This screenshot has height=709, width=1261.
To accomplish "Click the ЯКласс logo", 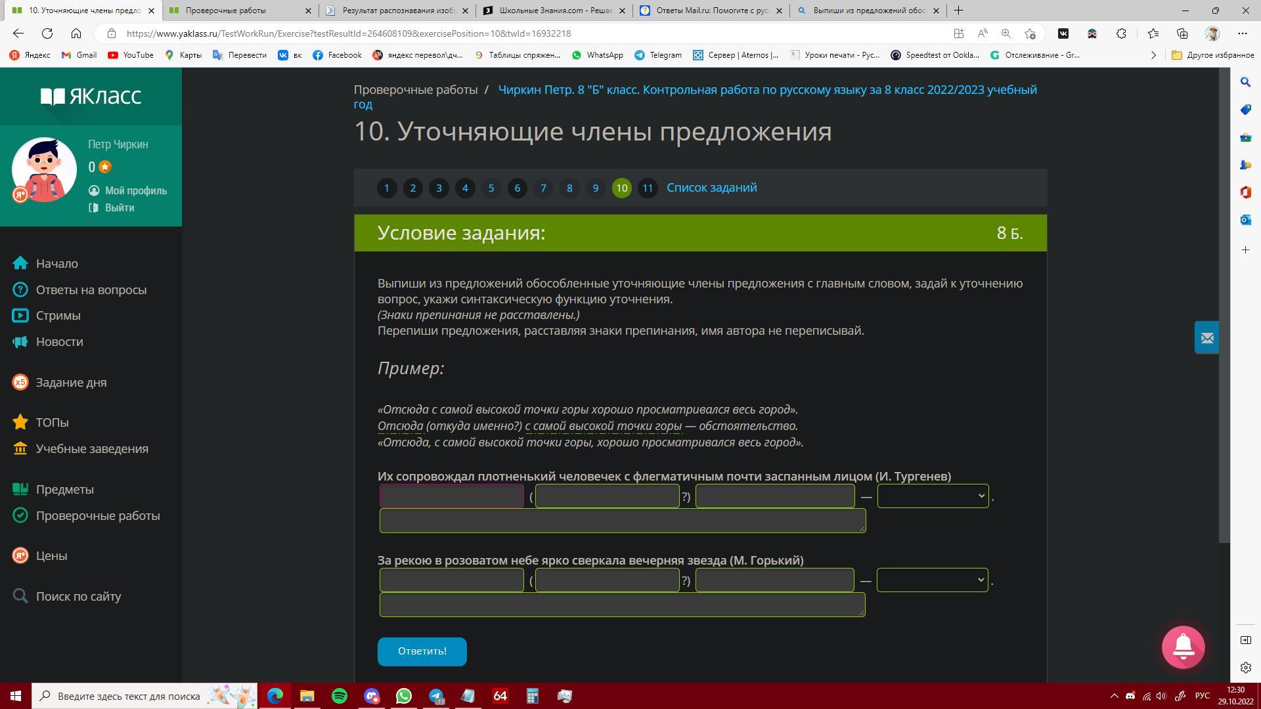I will click(x=91, y=97).
